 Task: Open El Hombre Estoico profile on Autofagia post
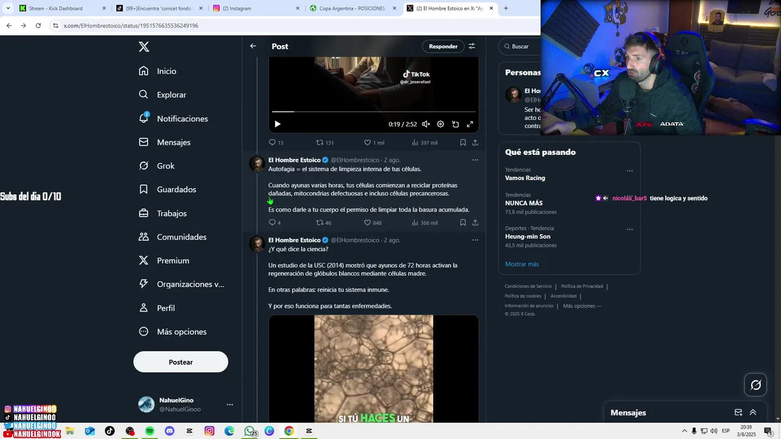(x=295, y=160)
